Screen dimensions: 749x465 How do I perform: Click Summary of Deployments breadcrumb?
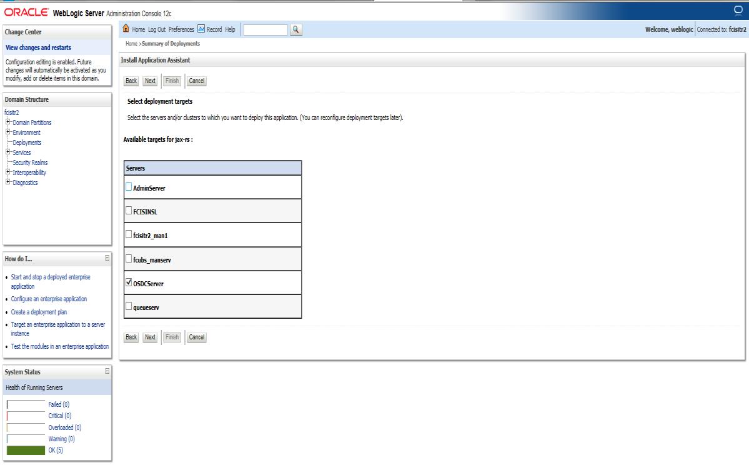(x=171, y=44)
